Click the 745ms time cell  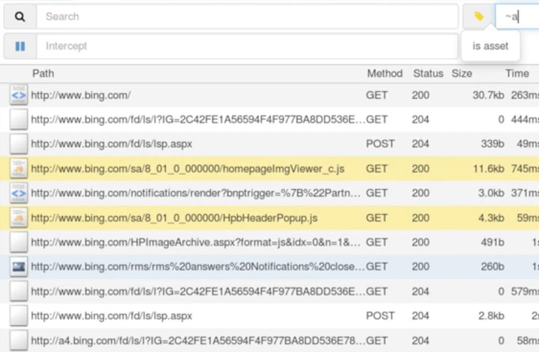coord(525,169)
